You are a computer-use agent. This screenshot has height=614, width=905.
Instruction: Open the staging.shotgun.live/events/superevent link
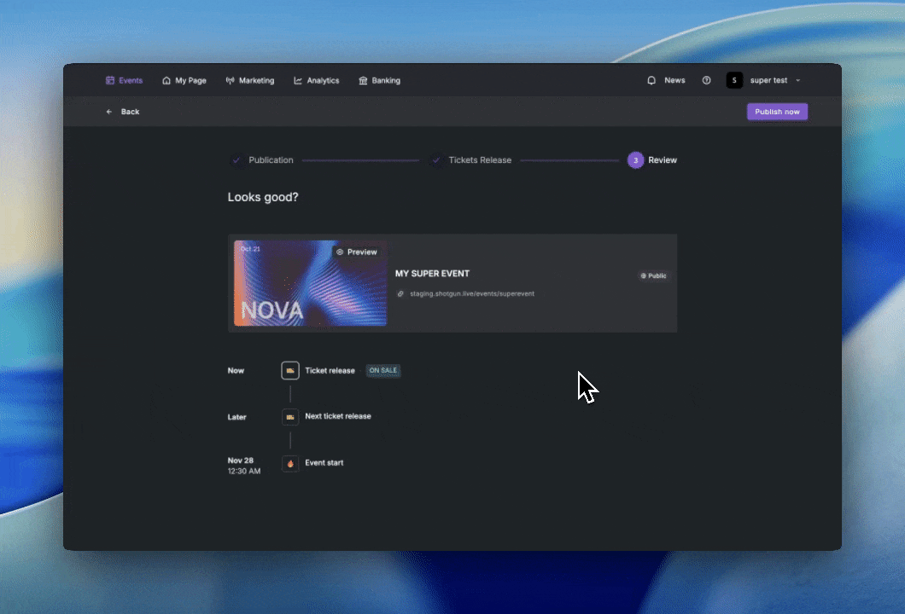472,294
